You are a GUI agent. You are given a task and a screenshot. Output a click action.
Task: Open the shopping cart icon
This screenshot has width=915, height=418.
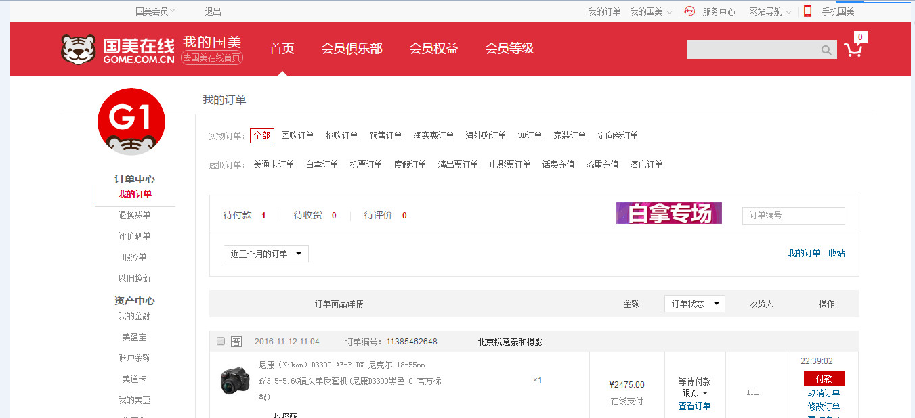pos(853,49)
